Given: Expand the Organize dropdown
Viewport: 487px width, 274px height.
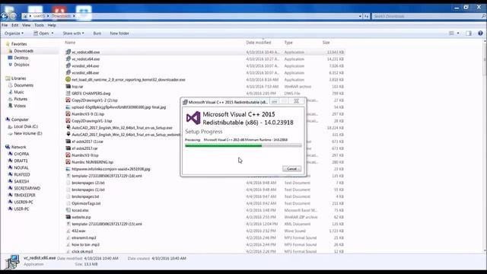Looking at the screenshot, I should [x=14, y=33].
